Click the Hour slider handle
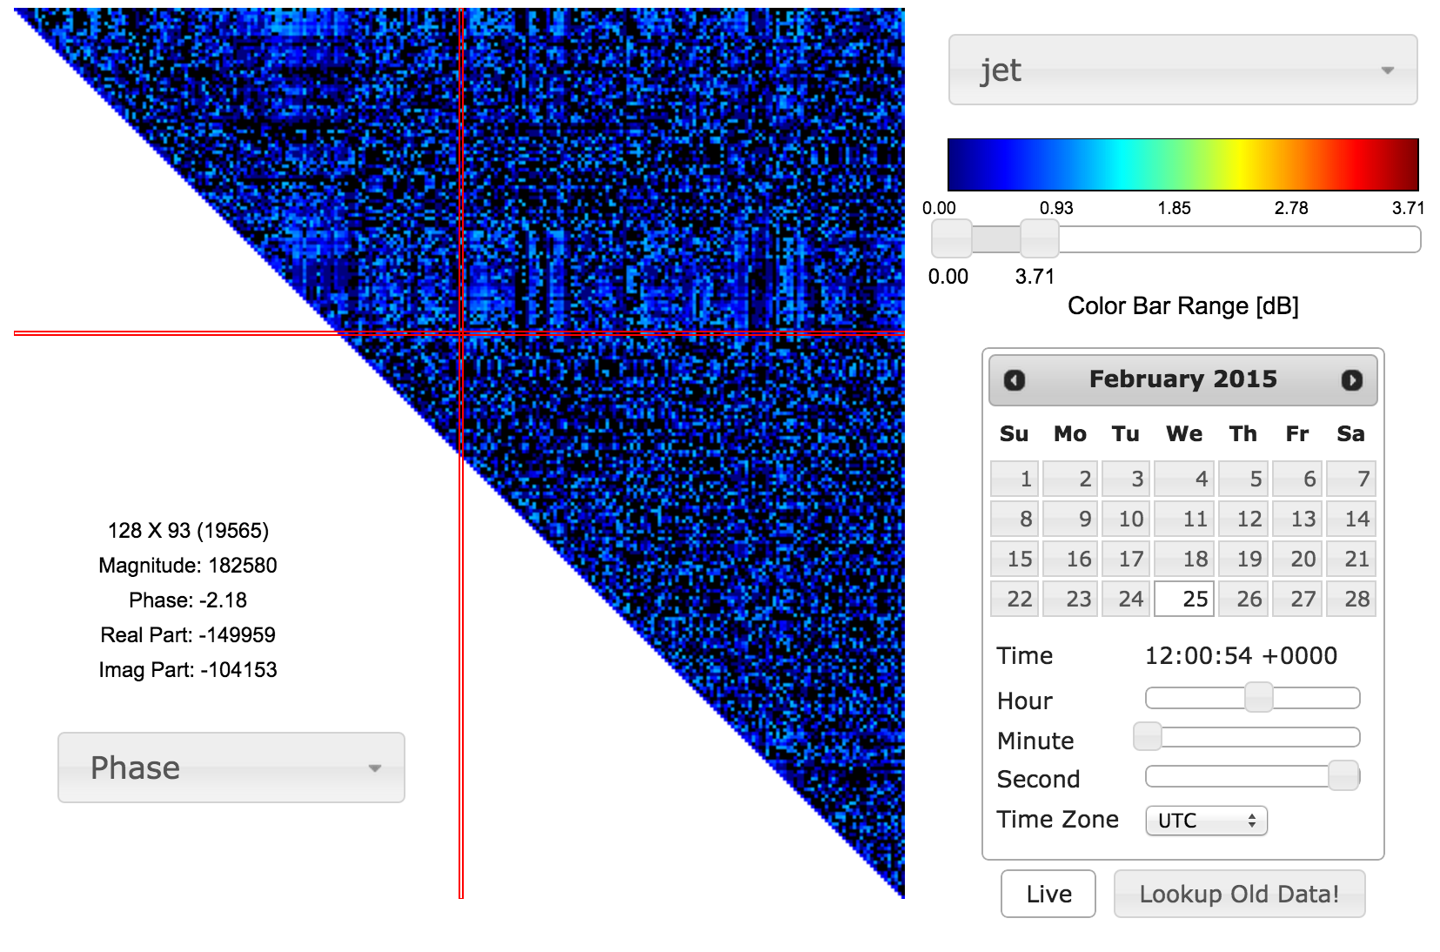The width and height of the screenshot is (1440, 952). (1258, 698)
